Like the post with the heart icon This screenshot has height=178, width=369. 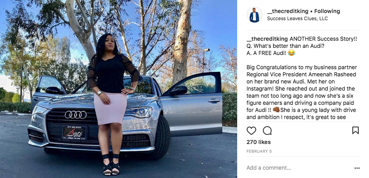(x=251, y=131)
